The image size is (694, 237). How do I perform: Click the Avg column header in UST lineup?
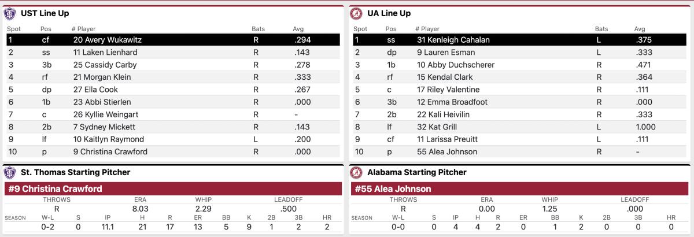click(x=298, y=28)
